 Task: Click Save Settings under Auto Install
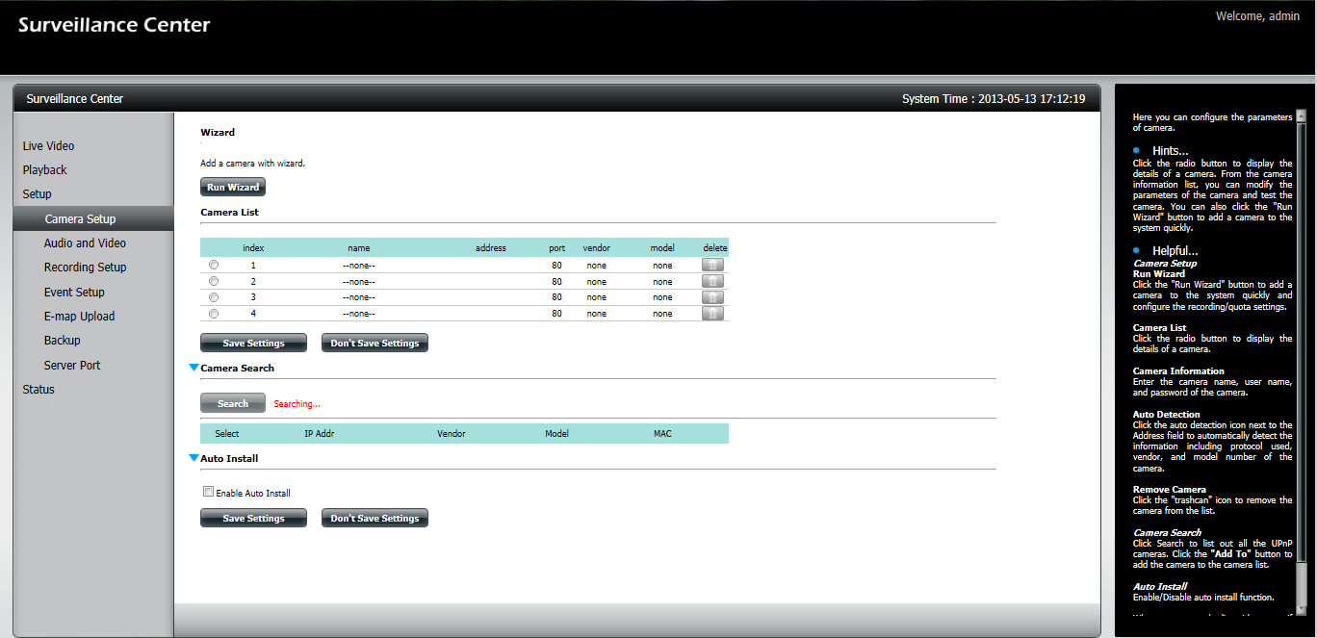pyautogui.click(x=253, y=518)
